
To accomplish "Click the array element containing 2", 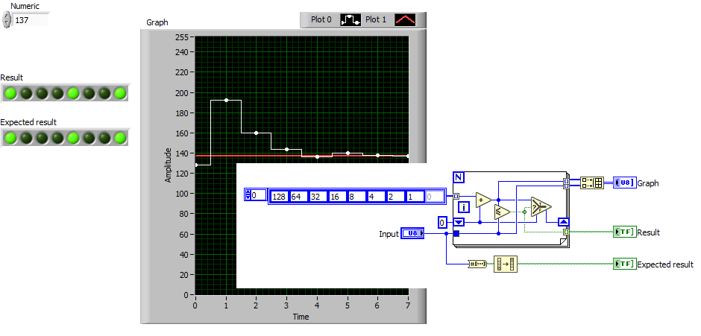I will pyautogui.click(x=395, y=197).
